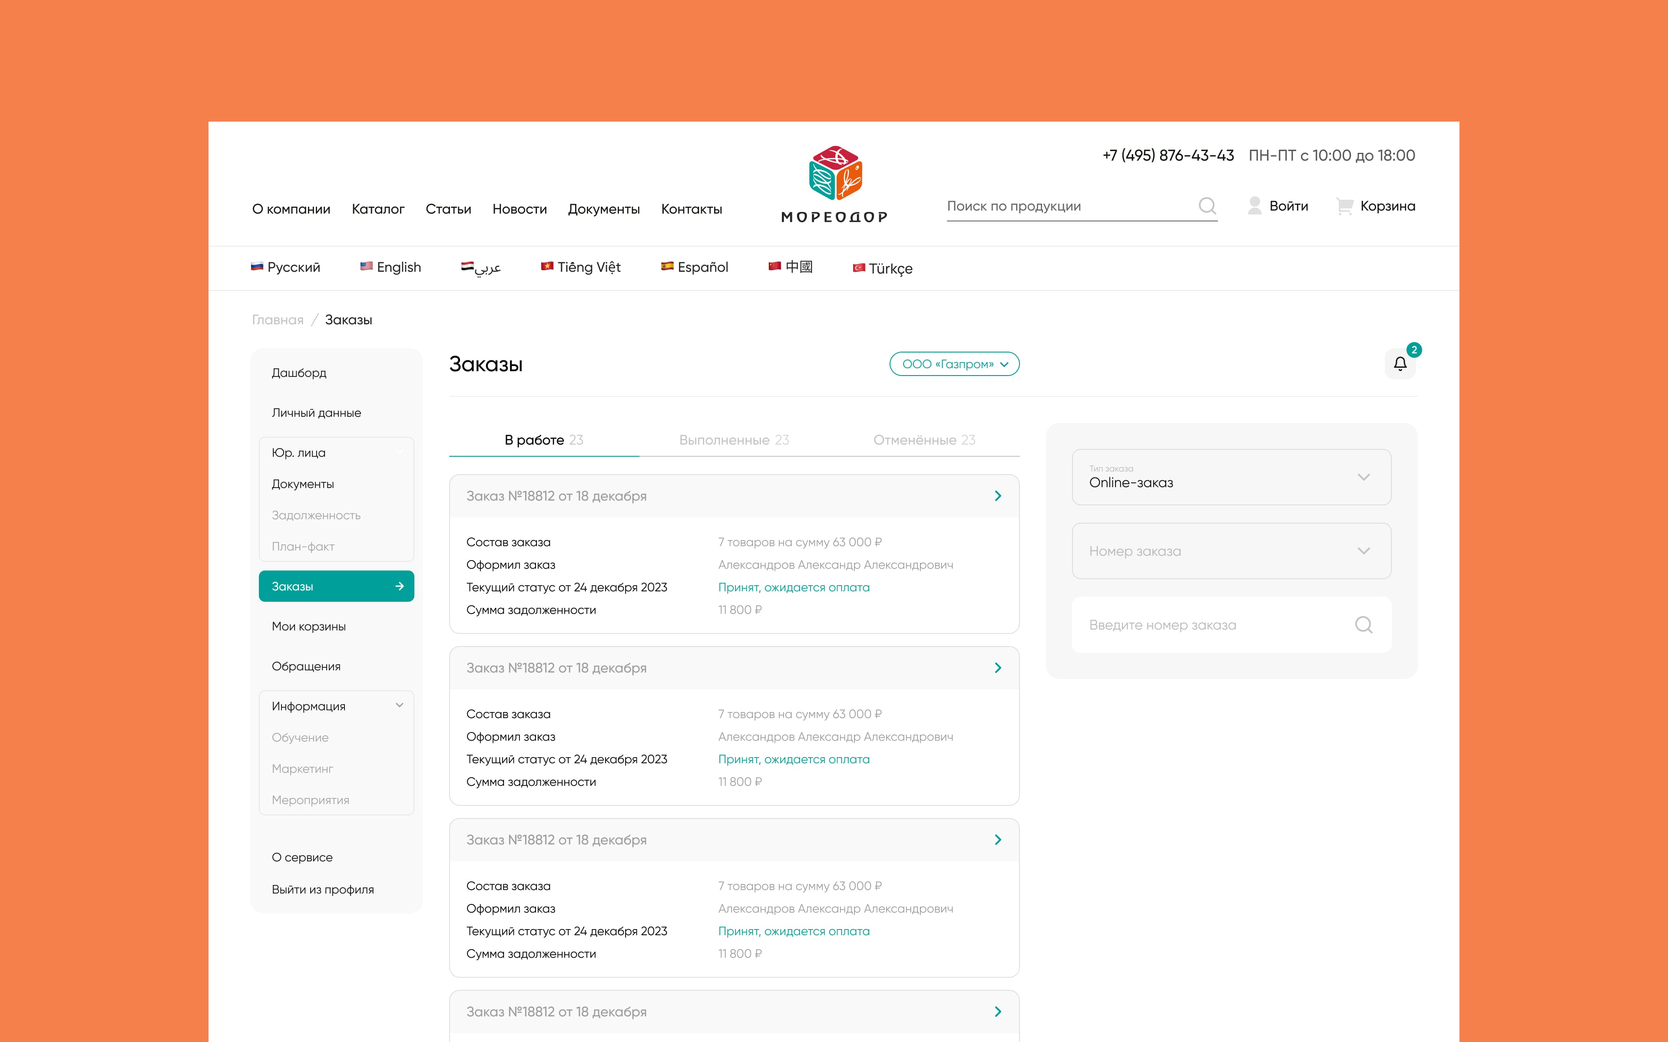
Task: Click the user profile icon beside Войти
Action: pos(1254,206)
